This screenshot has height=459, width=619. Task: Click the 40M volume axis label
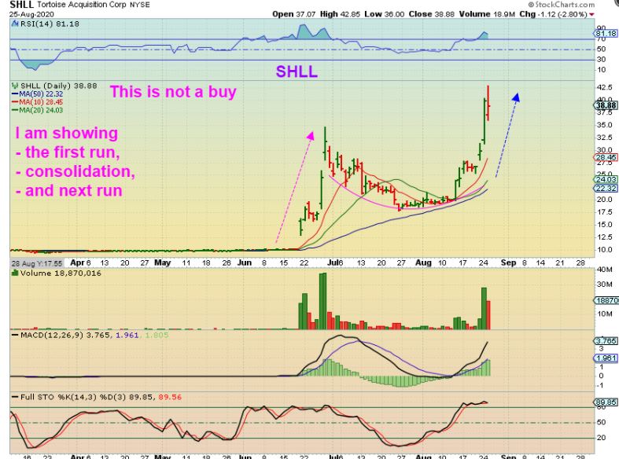pyautogui.click(x=605, y=270)
